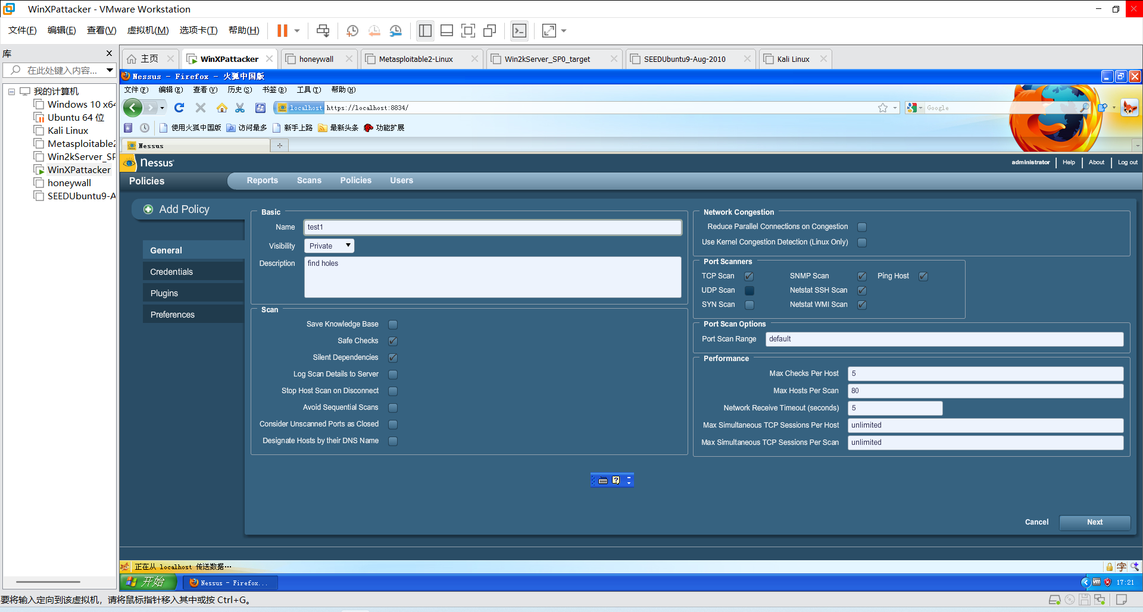Enable Stop Host Scan on Disconnect
Image resolution: width=1143 pixels, height=612 pixels.
pyautogui.click(x=393, y=391)
